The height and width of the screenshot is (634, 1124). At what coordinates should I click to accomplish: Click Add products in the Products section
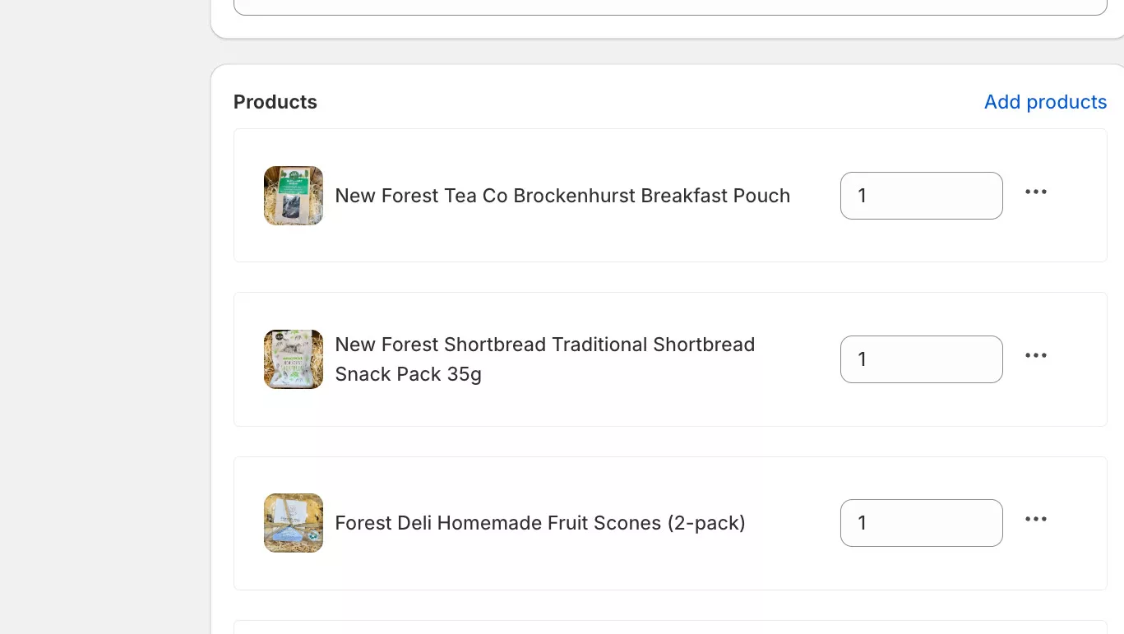pyautogui.click(x=1045, y=102)
